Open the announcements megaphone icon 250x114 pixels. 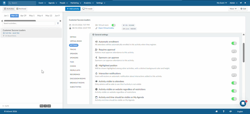point(241,3)
